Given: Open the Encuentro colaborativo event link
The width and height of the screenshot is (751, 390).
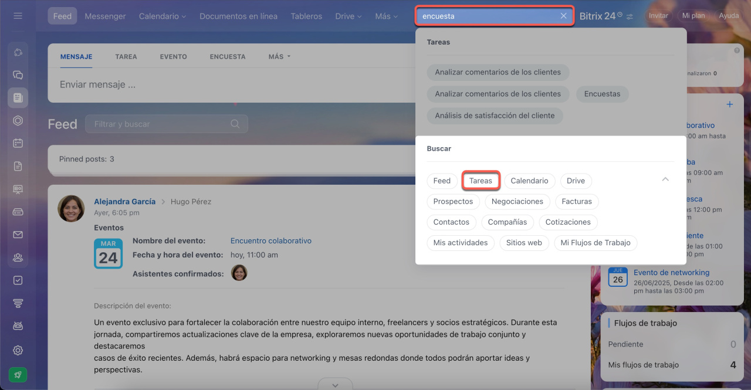Looking at the screenshot, I should 271,240.
